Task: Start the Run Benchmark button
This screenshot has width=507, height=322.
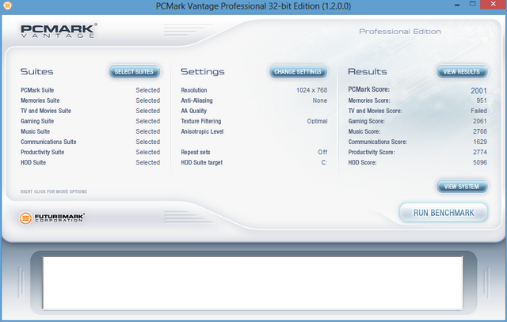Action: pos(444,213)
